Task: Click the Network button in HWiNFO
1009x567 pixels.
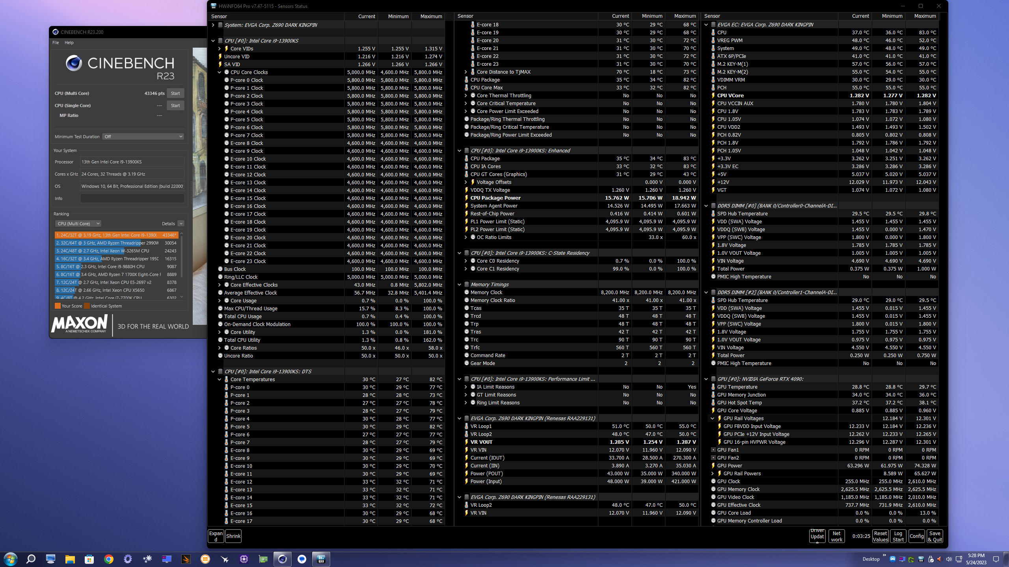Action: 836,536
